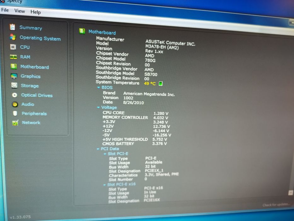Click the Graphics monitor icon
The height and width of the screenshot is (221, 294).
(x=14, y=76)
